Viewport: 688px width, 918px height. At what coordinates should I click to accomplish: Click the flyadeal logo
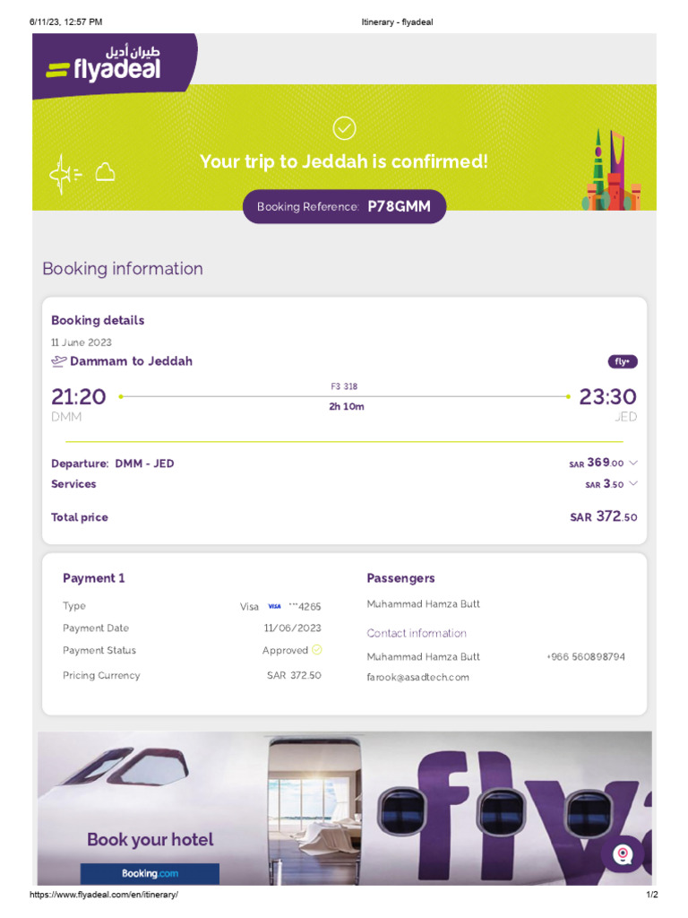(104, 63)
